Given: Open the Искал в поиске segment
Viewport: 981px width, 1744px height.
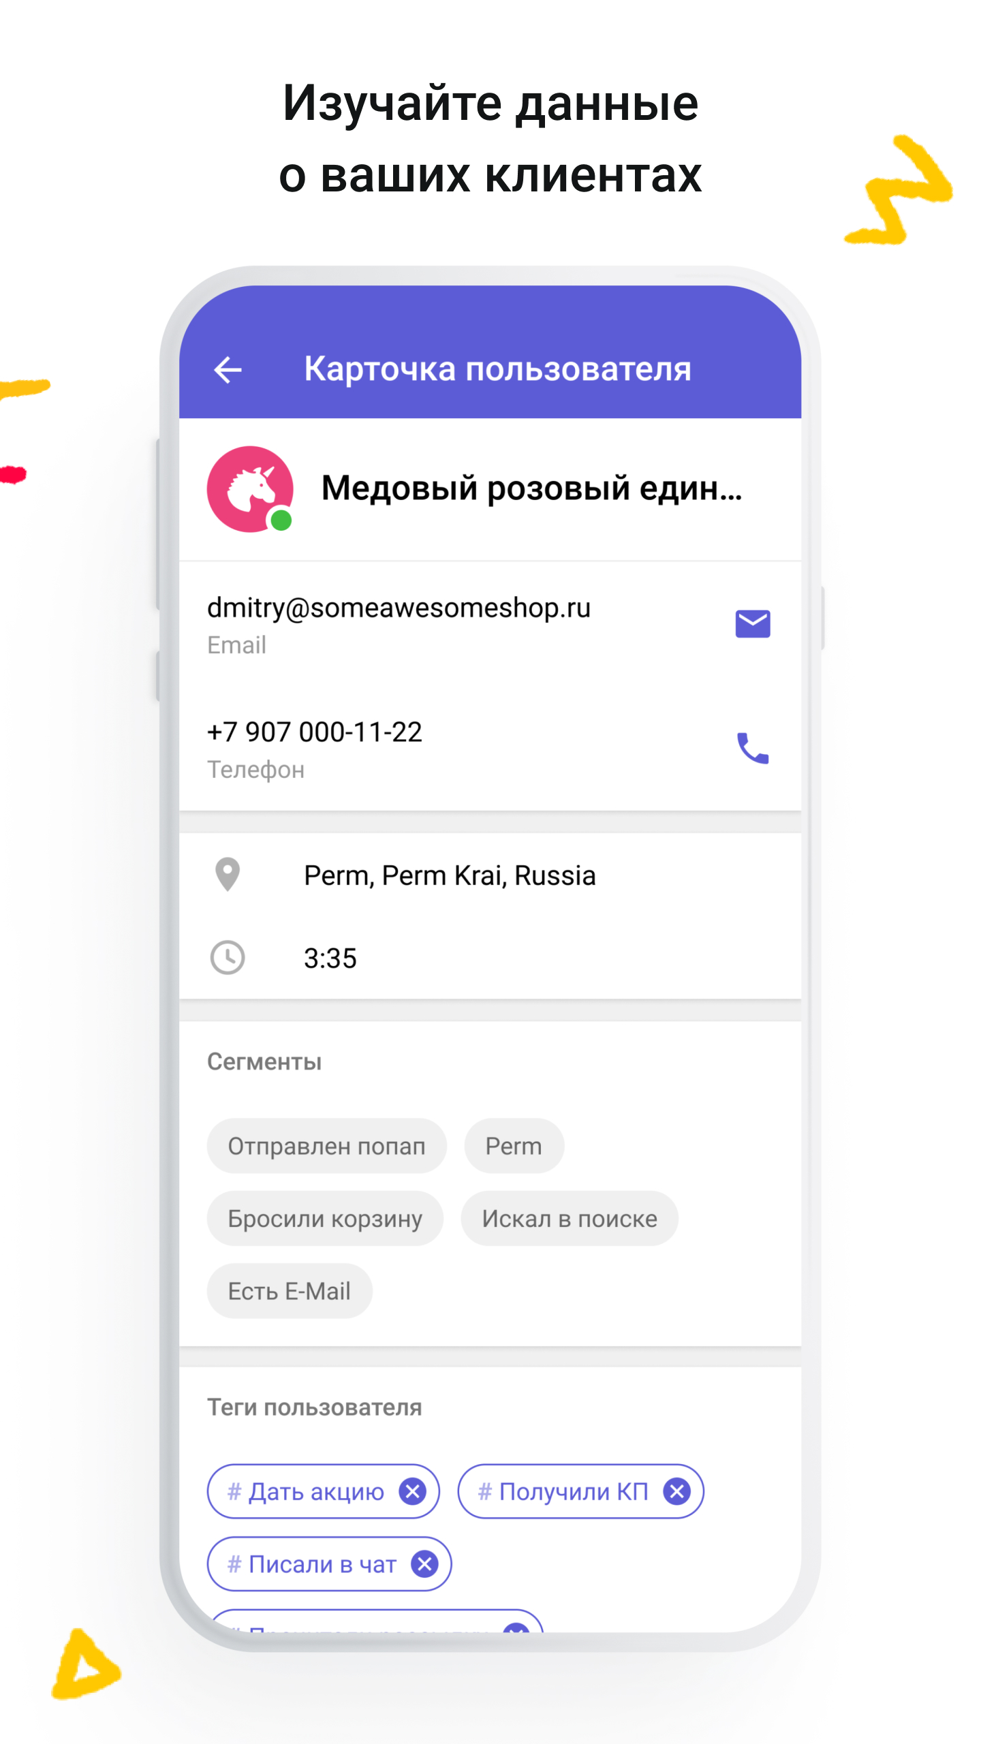Looking at the screenshot, I should tap(570, 1219).
